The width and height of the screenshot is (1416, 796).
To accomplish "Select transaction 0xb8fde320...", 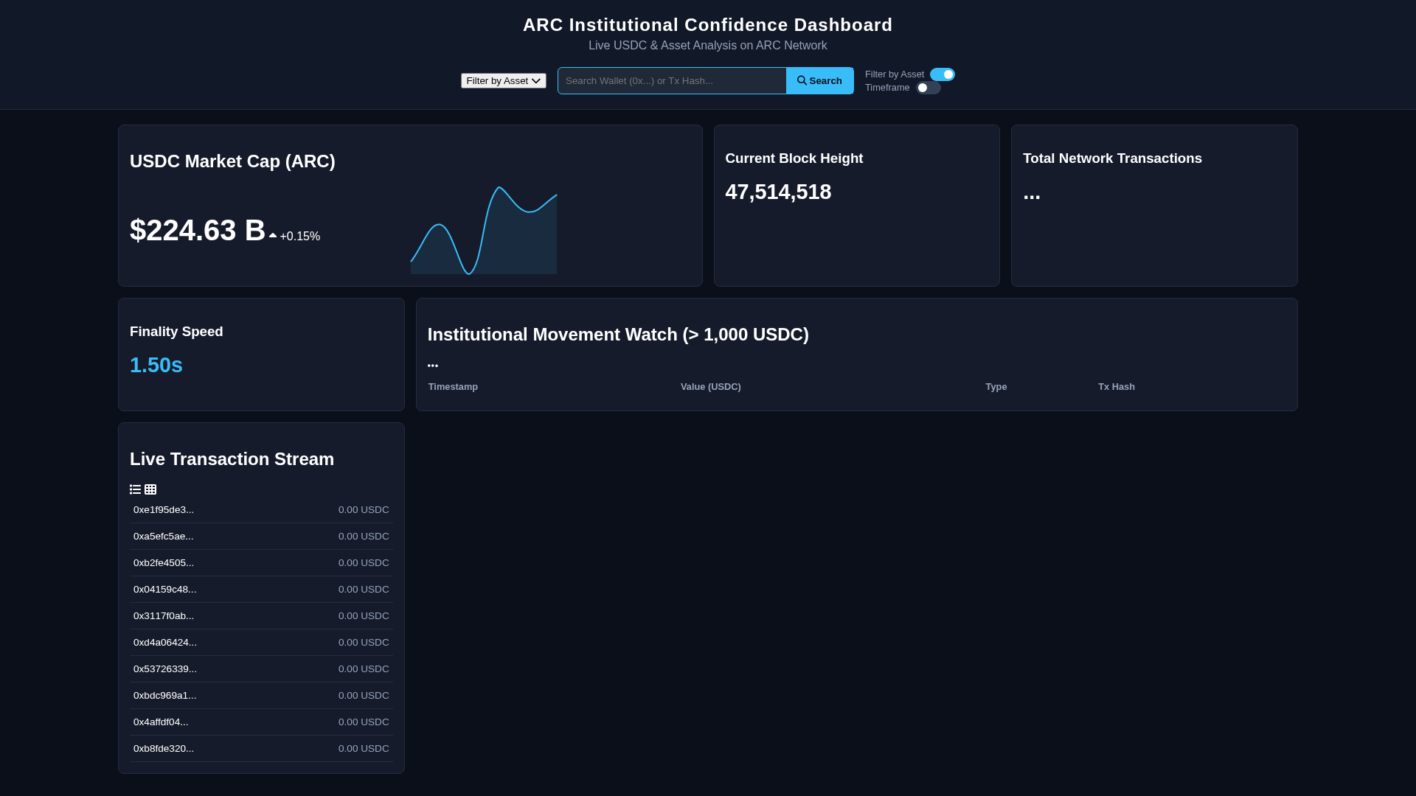I will 261,749.
